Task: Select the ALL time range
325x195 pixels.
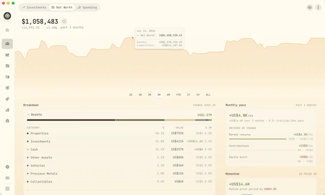Action: [208, 95]
